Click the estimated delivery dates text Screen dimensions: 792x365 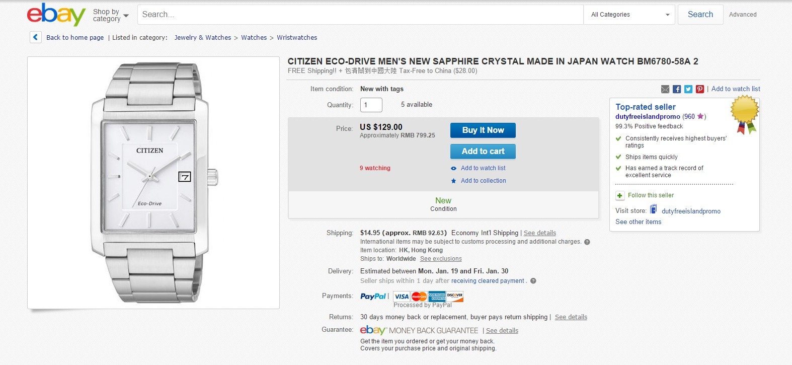(434, 271)
